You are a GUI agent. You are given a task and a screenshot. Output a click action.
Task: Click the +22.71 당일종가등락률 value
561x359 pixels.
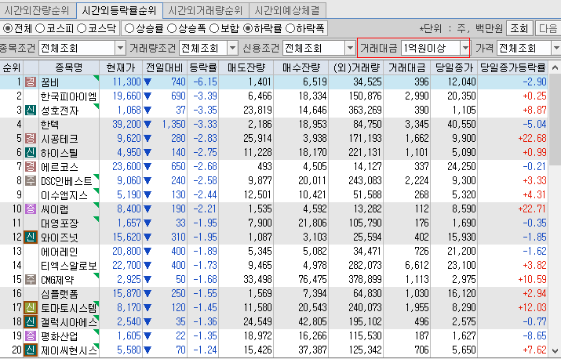click(x=533, y=209)
